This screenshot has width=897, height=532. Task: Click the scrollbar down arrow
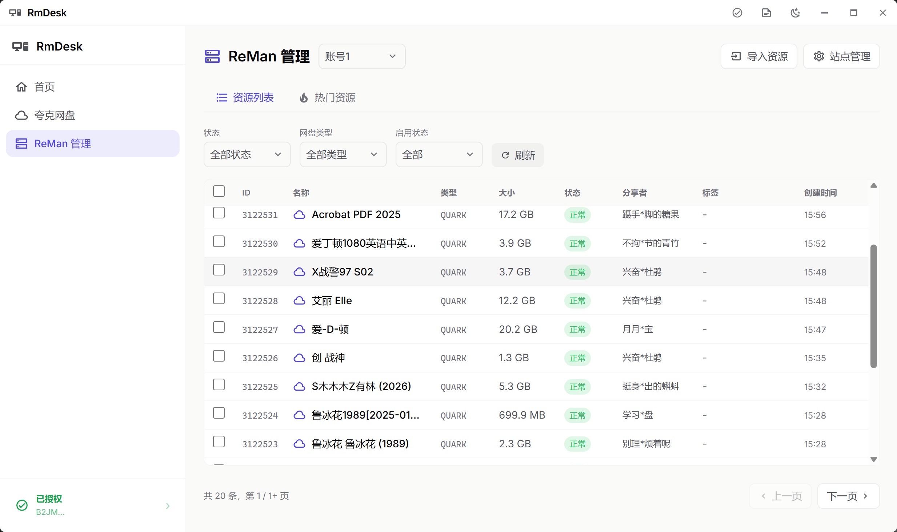point(874,460)
